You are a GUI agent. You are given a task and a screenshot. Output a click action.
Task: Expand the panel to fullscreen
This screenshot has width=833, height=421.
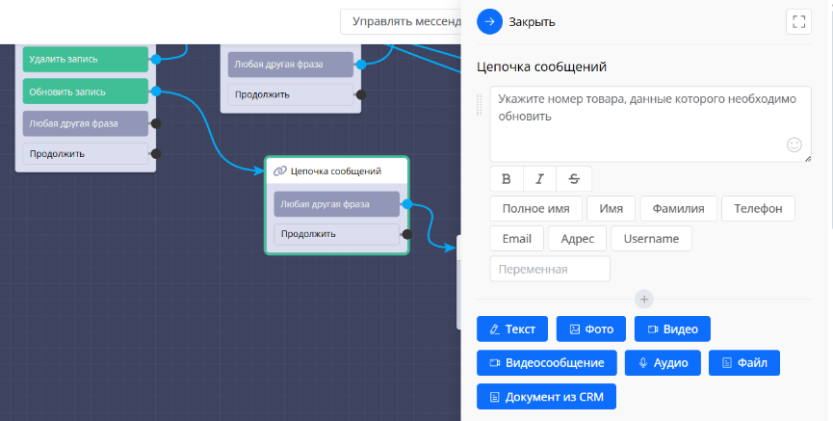pyautogui.click(x=797, y=21)
